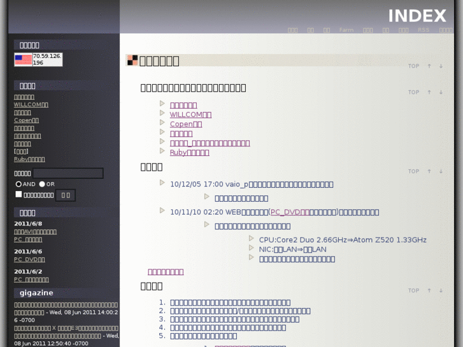Click the TOP link in the main title heading row

(x=414, y=66)
